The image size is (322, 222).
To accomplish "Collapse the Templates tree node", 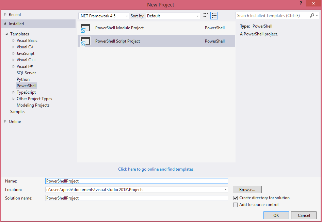I will coord(6,34).
